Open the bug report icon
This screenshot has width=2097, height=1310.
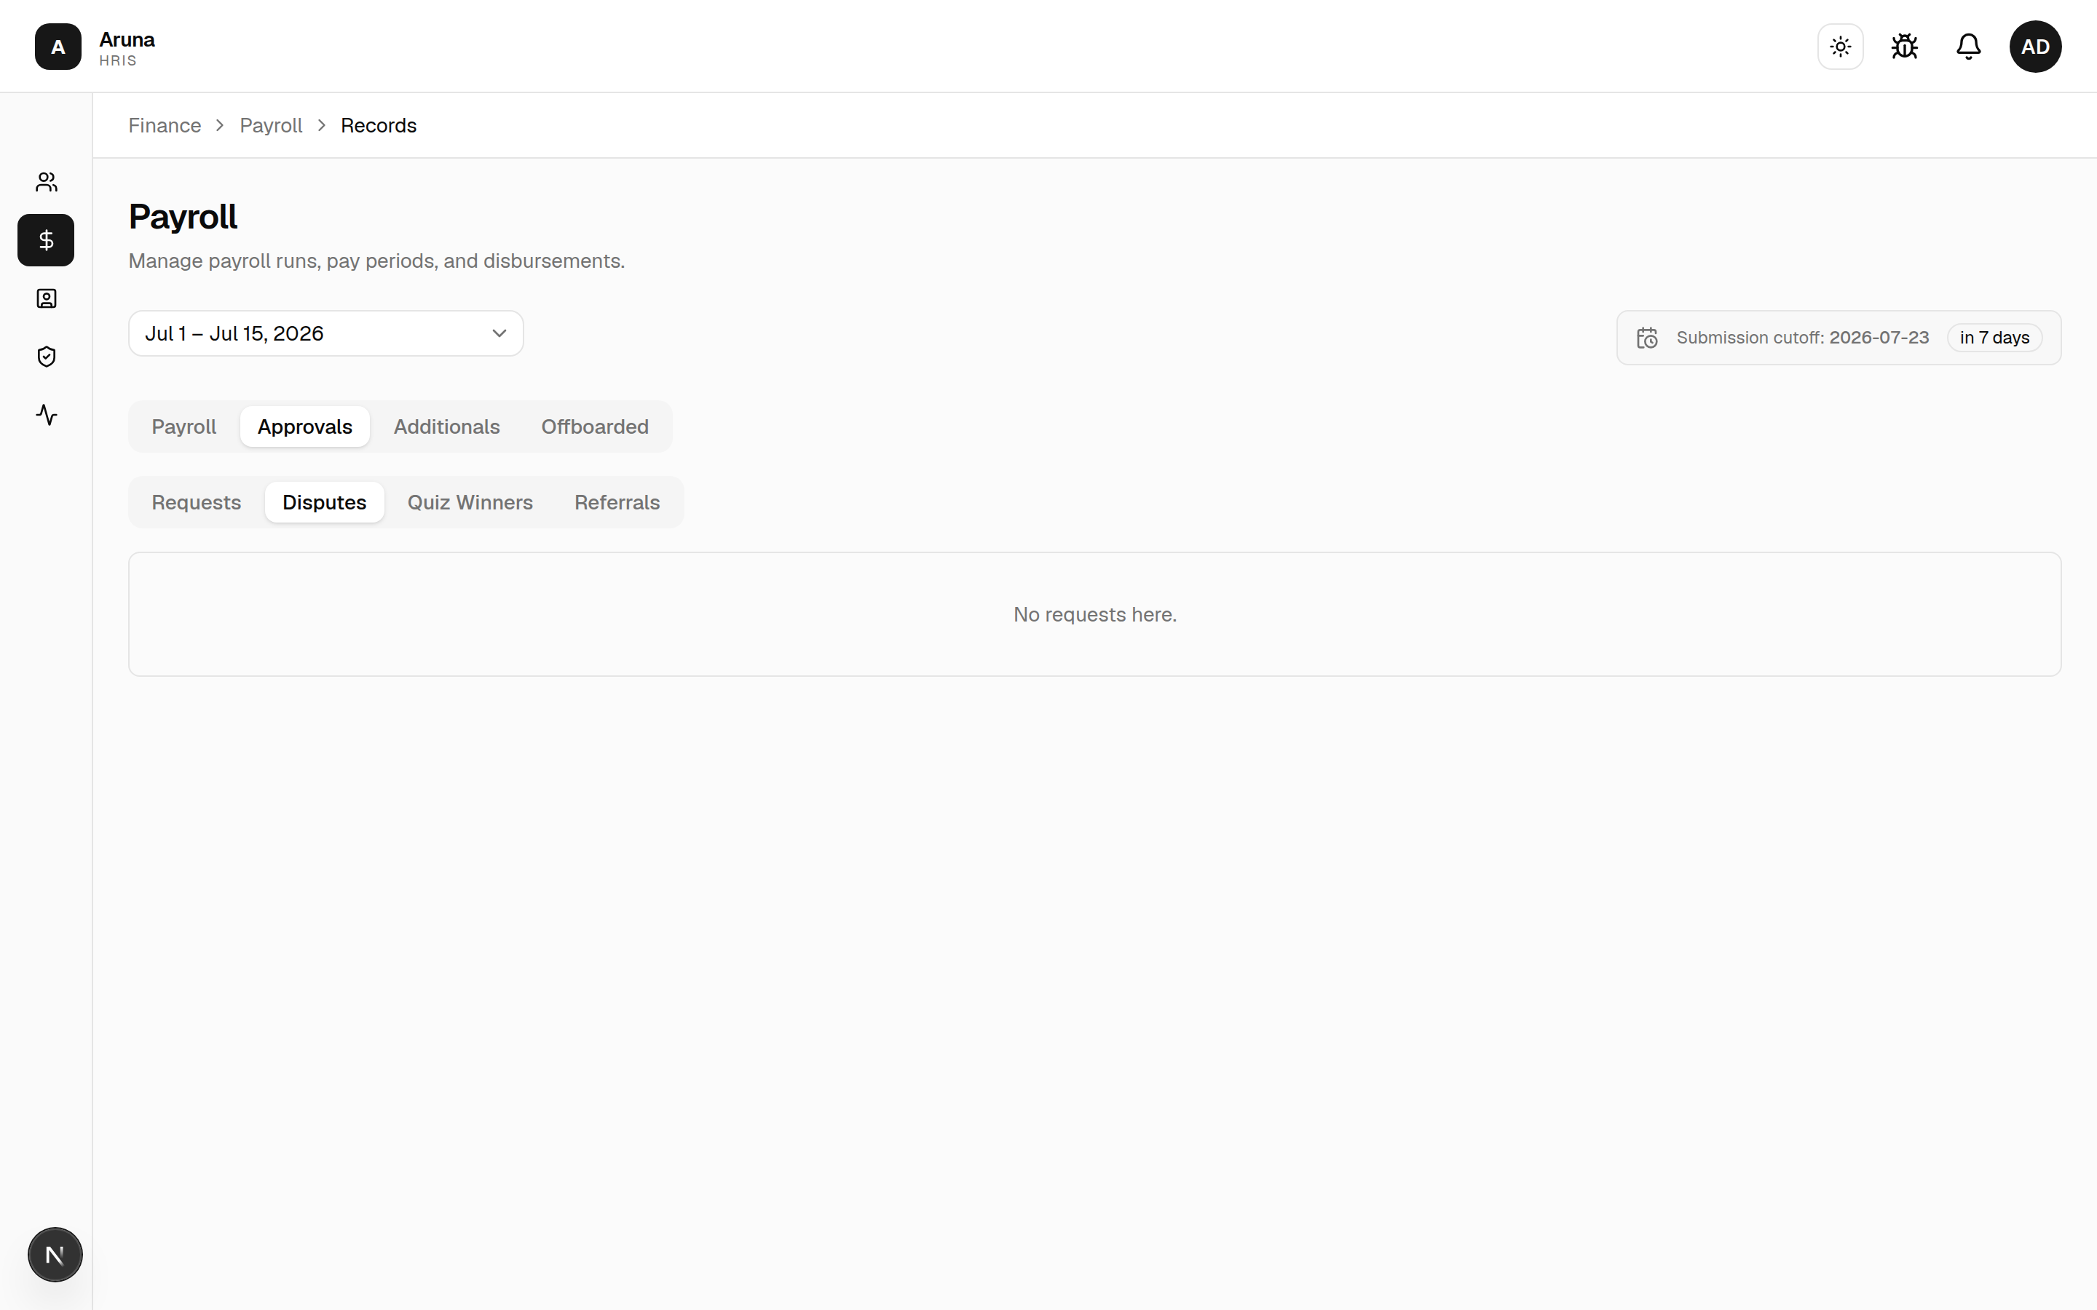1905,47
